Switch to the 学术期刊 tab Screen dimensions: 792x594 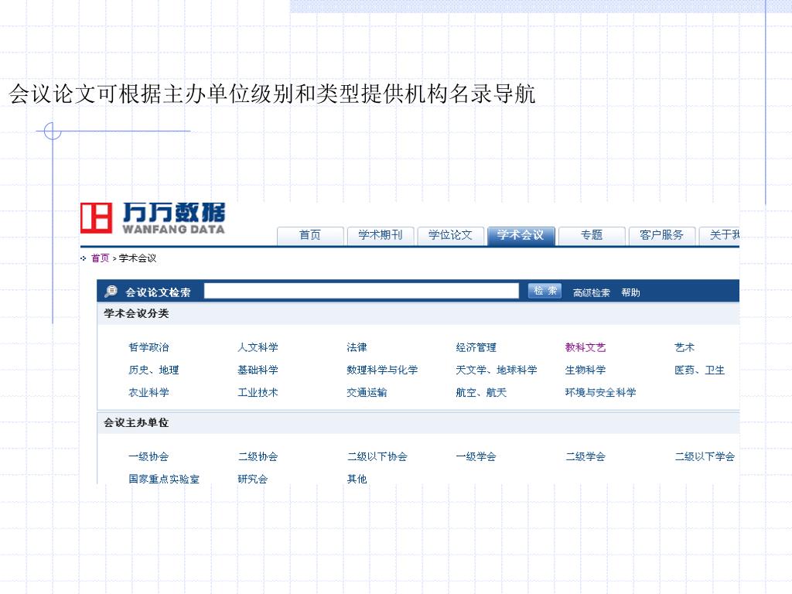[381, 235]
